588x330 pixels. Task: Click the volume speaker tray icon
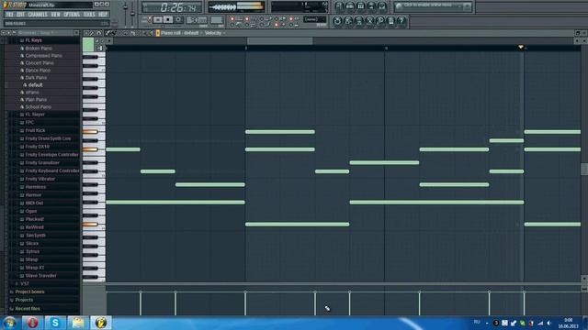pos(549,323)
